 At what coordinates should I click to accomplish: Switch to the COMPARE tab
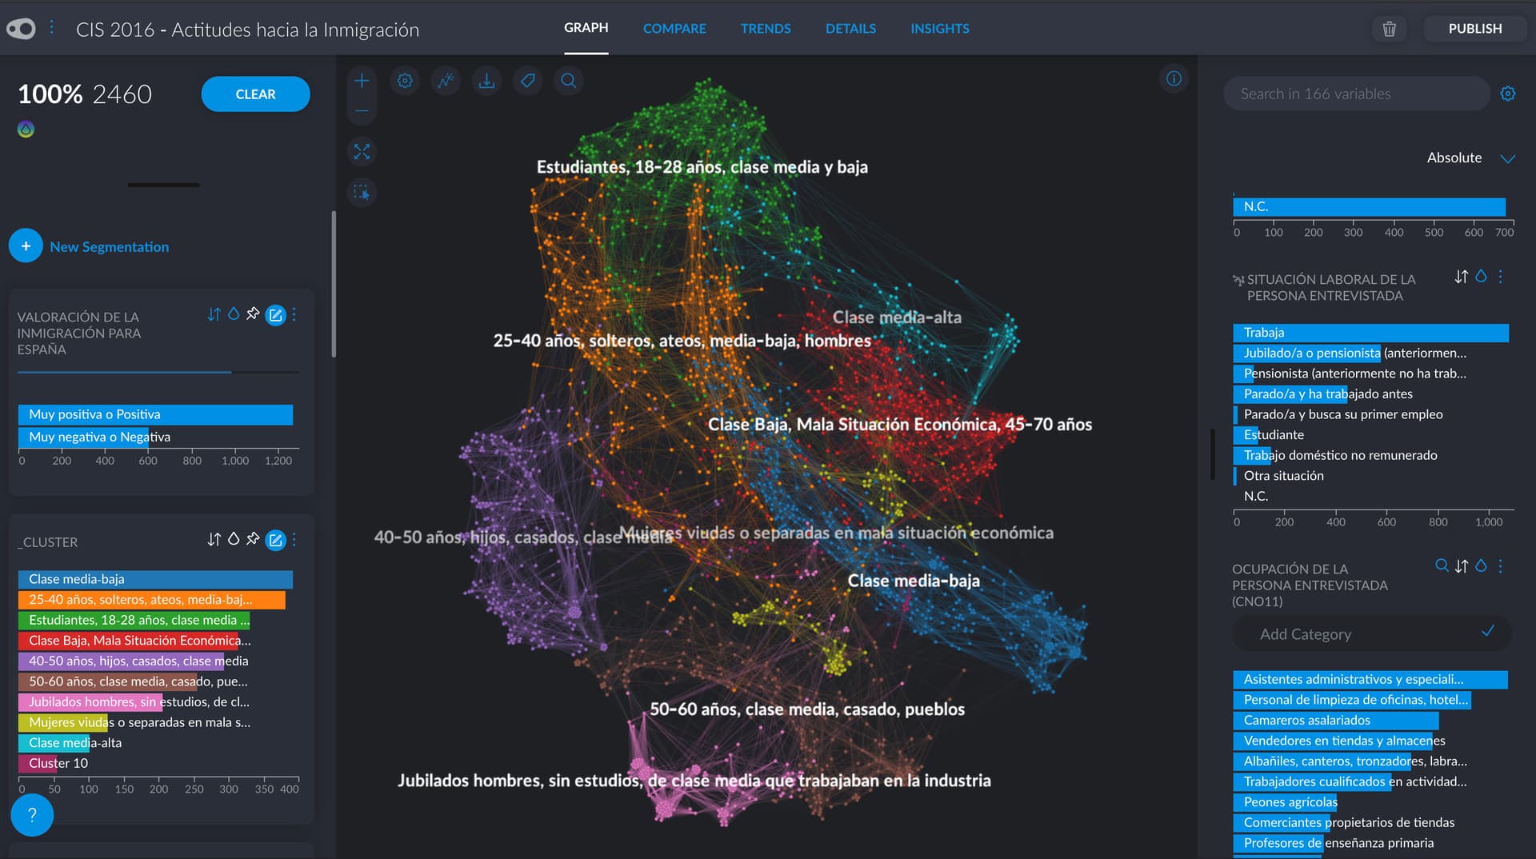click(674, 29)
